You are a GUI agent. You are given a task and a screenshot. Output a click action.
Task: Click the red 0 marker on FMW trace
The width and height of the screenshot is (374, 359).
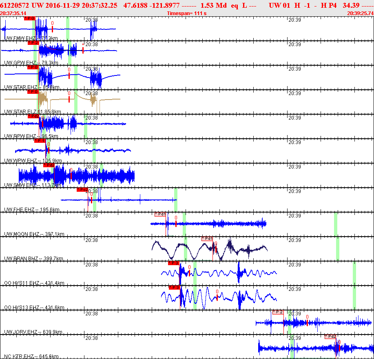pos(53,26)
